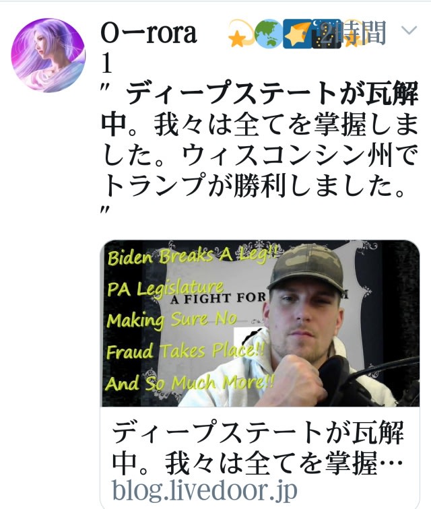Open the link card title ディープステートが瓦解
This screenshot has width=431, height=509.
258,447
